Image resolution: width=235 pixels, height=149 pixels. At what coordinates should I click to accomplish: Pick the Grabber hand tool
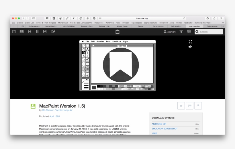pos(84,49)
